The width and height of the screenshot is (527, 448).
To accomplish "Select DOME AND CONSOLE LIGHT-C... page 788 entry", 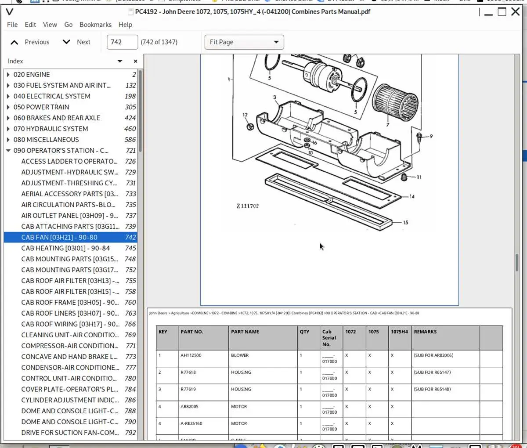I will (x=70, y=411).
